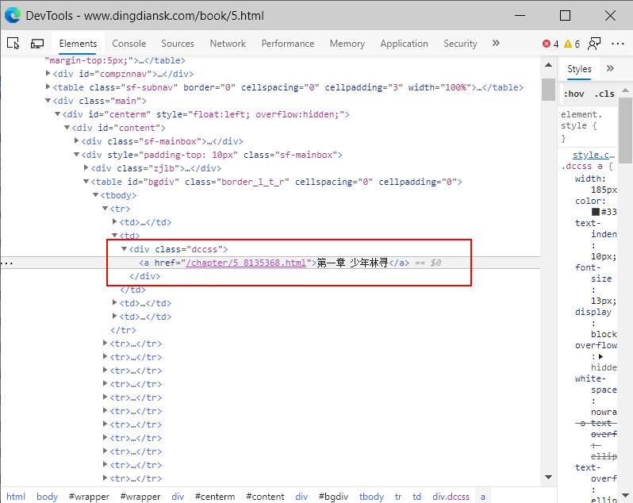Show more DevTools tabs chevron
Screen dimensions: 633x503
[496, 43]
